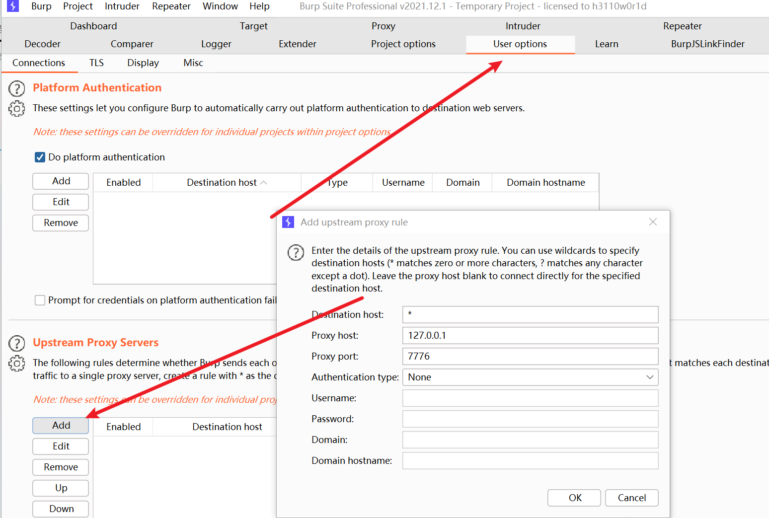Screen dimensions: 769x518
Task: Enable Prompt for credentials on authentication failure
Action: tap(40, 300)
